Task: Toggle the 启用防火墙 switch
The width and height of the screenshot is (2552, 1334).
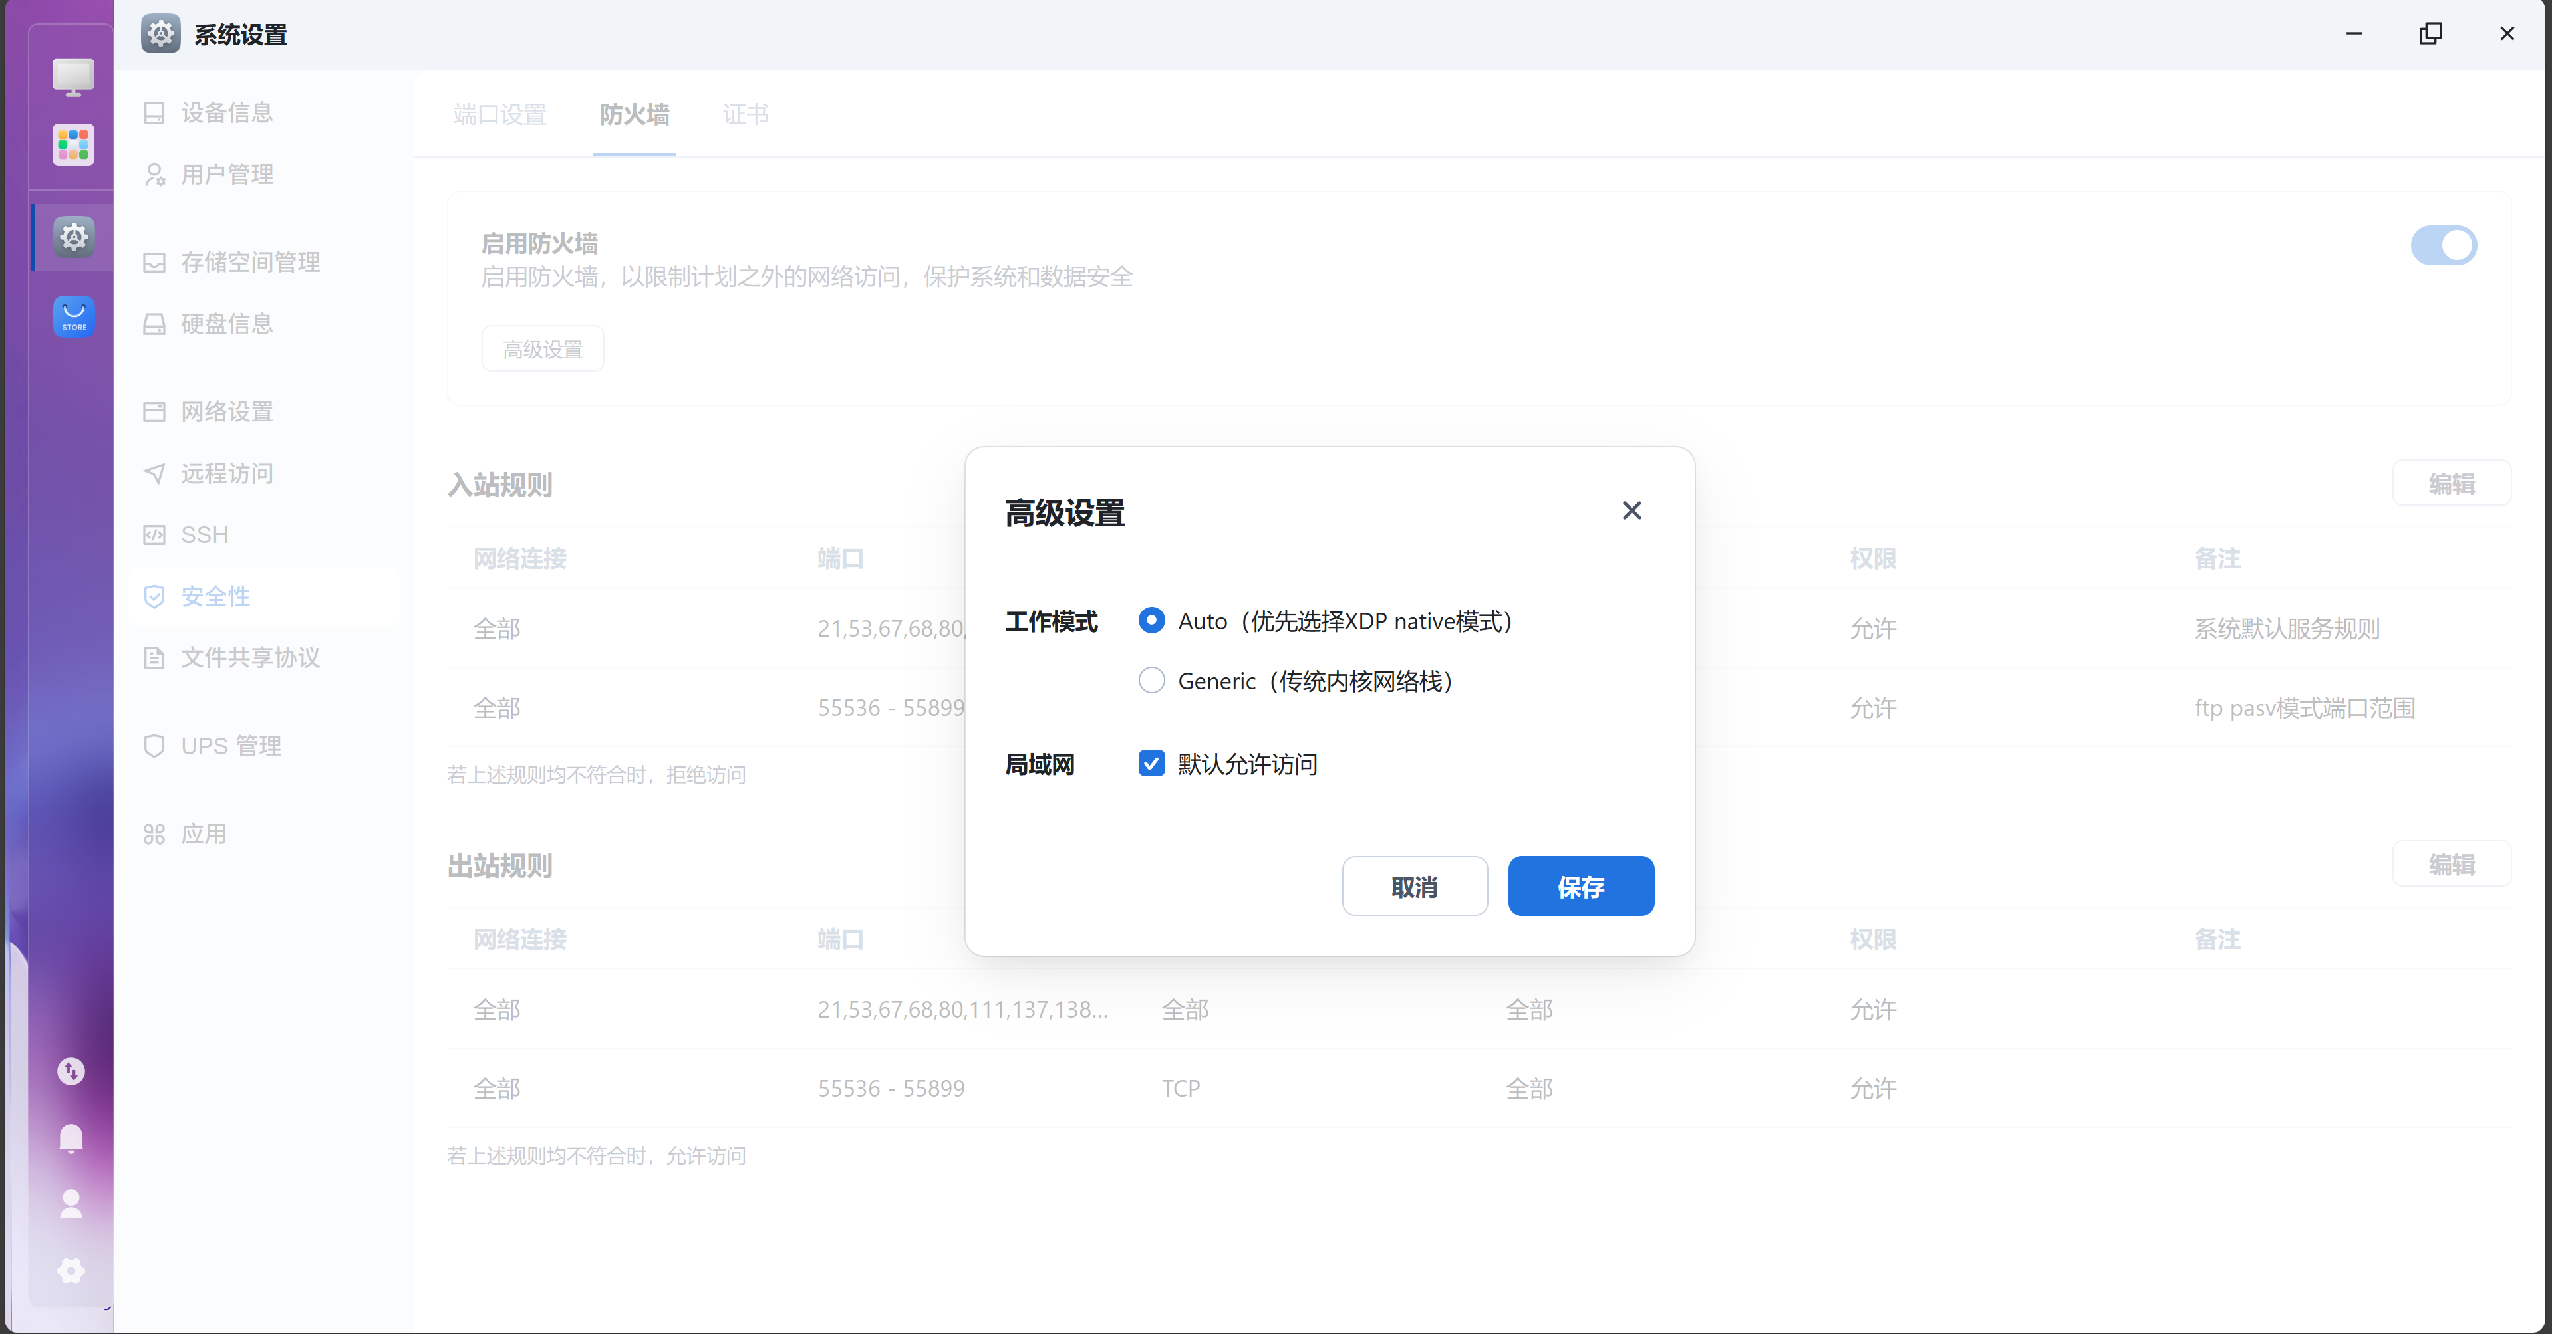Action: click(2443, 245)
